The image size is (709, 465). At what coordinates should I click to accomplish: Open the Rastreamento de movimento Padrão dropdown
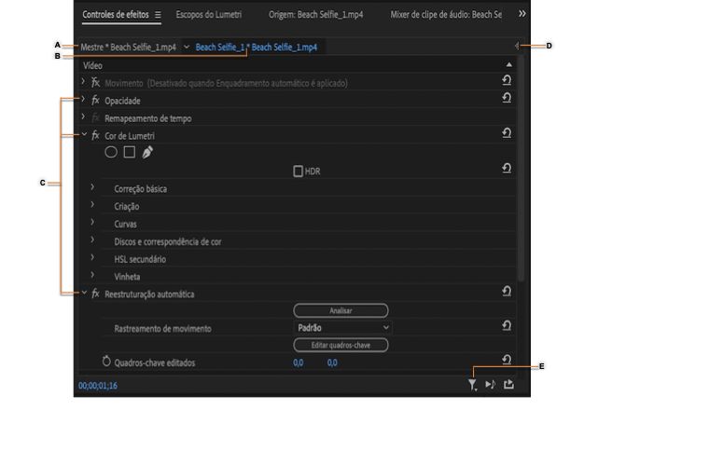pos(342,327)
